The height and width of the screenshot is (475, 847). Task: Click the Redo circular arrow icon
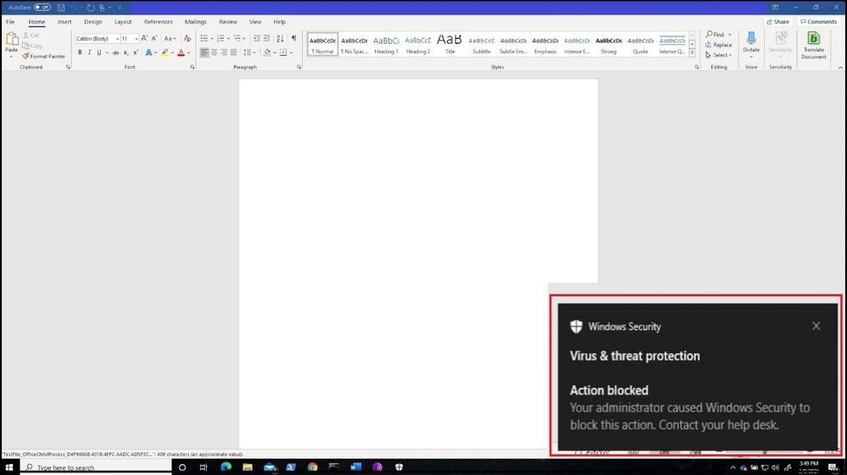point(91,8)
